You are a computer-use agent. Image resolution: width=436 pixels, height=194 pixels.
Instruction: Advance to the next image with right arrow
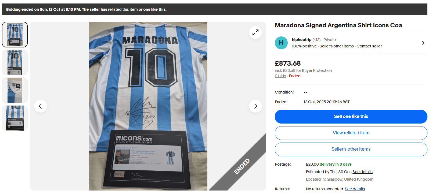255,106
